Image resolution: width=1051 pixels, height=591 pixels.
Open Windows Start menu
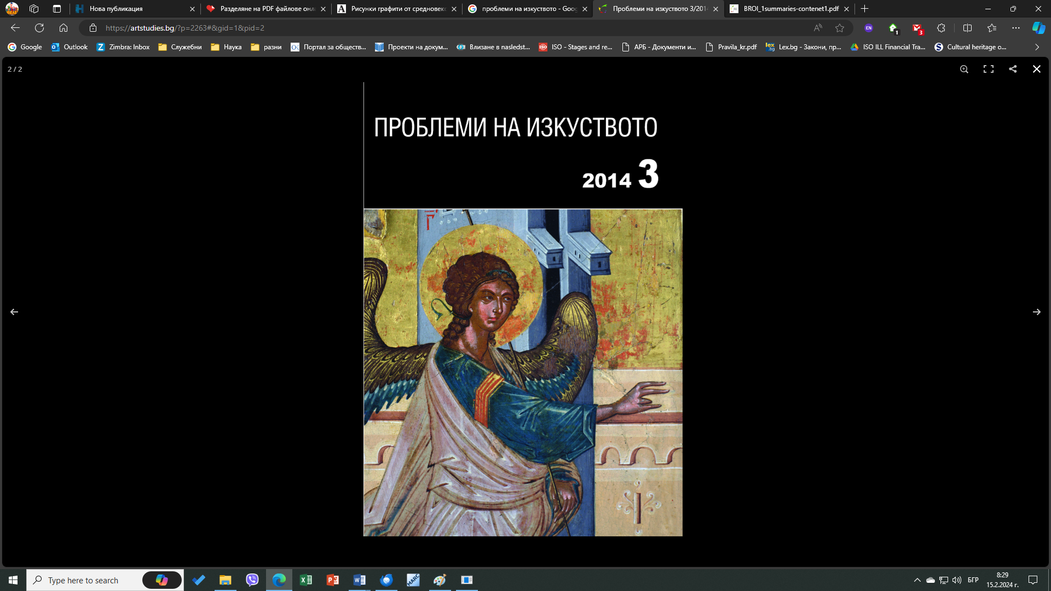tap(13, 580)
